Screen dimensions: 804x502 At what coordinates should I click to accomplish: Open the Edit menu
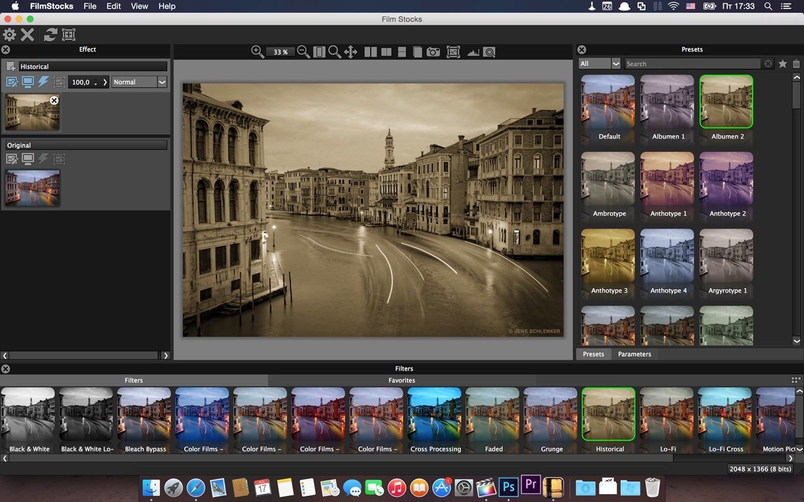pyautogui.click(x=113, y=6)
